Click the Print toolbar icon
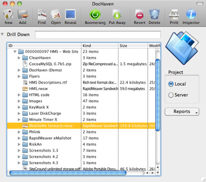The width and height of the screenshot is (206, 182). click(x=174, y=14)
